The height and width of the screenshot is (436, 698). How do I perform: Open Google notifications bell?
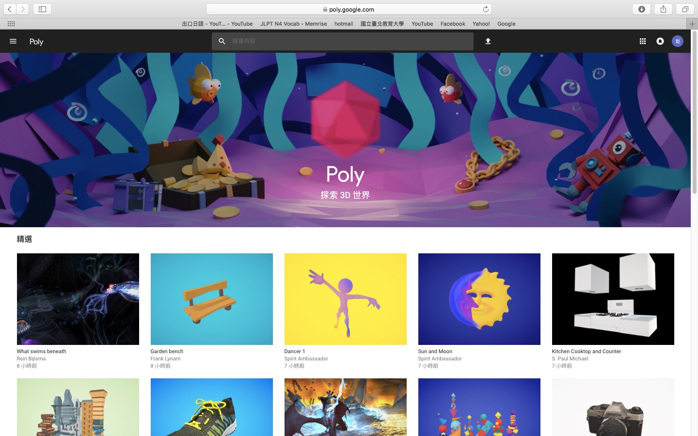pyautogui.click(x=660, y=41)
